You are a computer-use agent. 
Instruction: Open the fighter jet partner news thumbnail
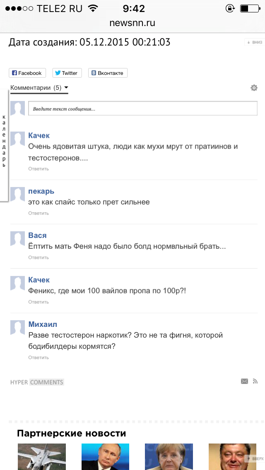[42, 456]
